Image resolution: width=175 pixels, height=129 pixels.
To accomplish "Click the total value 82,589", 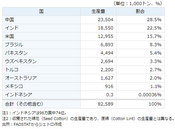I will click(106, 104).
